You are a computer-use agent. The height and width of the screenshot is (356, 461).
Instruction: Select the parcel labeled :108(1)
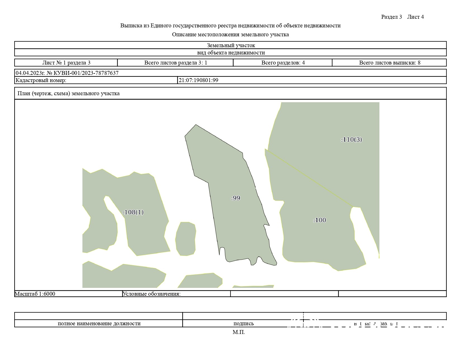(133, 212)
